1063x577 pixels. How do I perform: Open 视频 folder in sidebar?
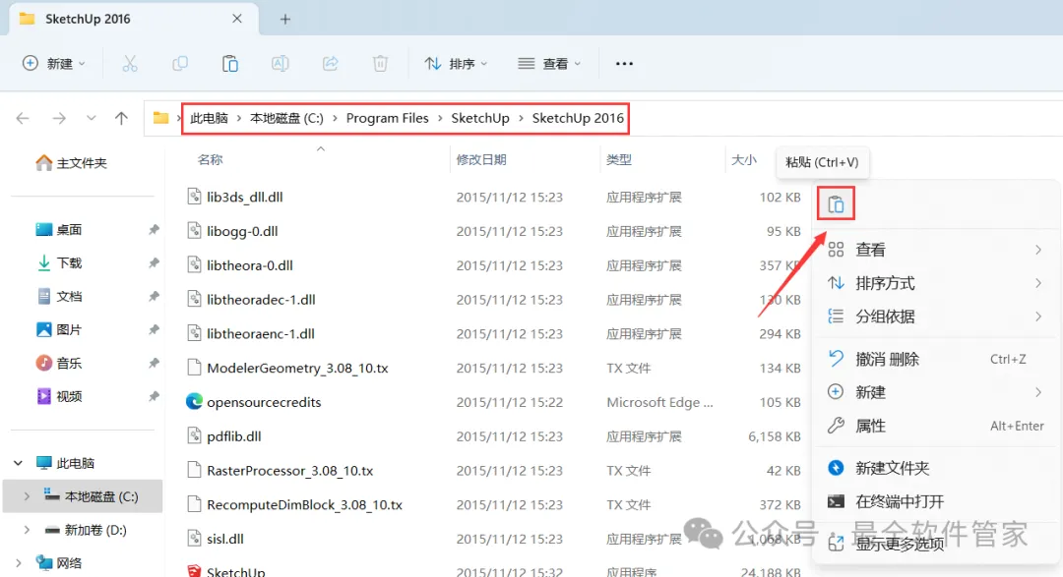pyautogui.click(x=59, y=396)
